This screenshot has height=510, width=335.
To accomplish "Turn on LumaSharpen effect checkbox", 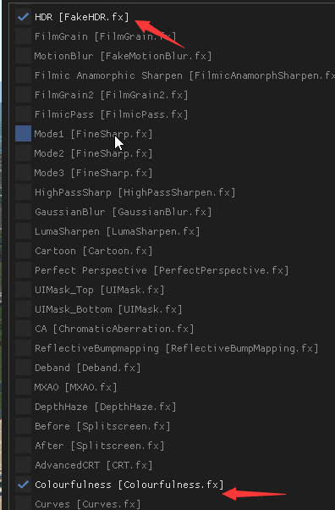I will [x=23, y=231].
